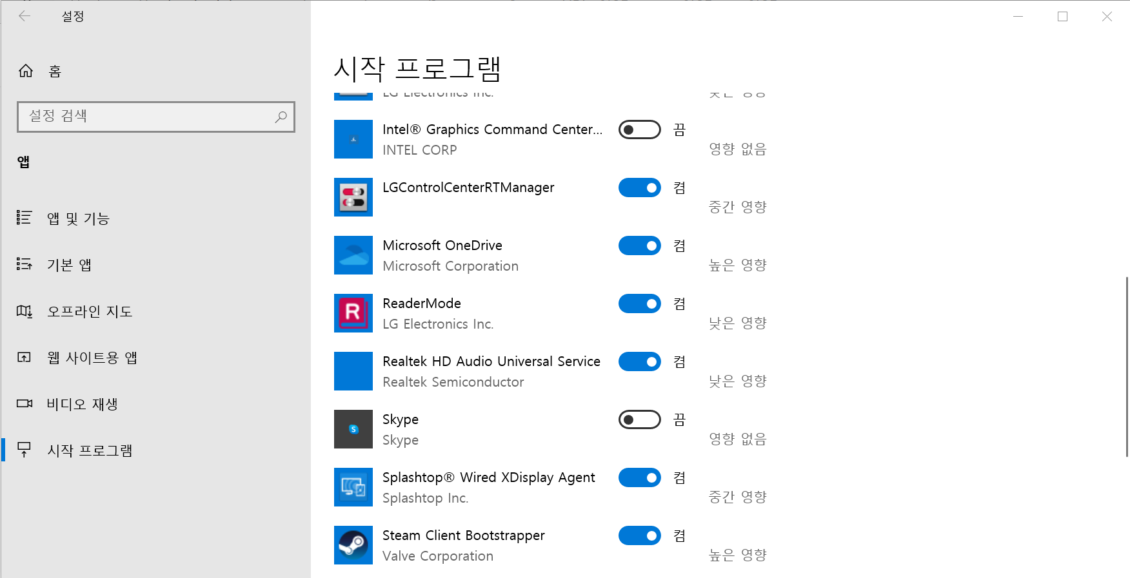
Task: Click the LGControlCenterRTManager app icon
Action: pyautogui.click(x=353, y=197)
